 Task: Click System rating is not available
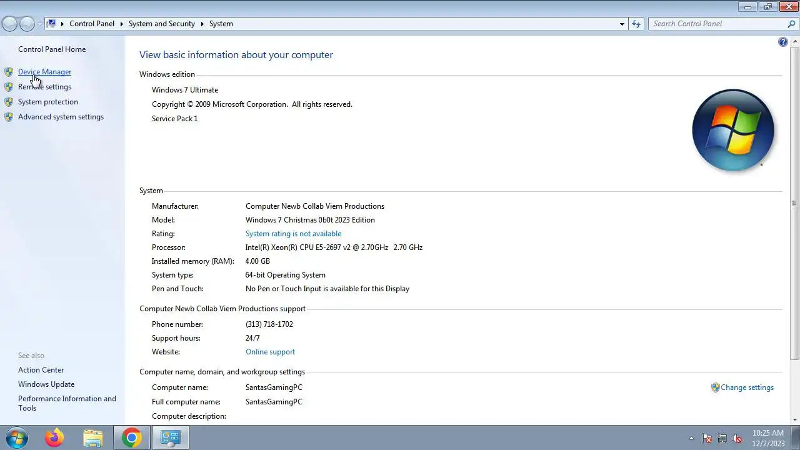tap(293, 234)
